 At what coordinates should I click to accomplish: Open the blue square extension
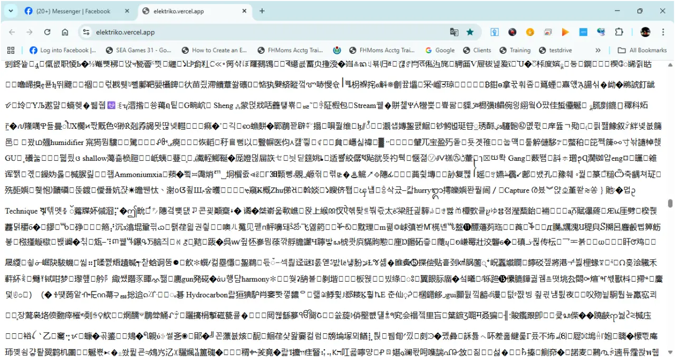coord(583,32)
